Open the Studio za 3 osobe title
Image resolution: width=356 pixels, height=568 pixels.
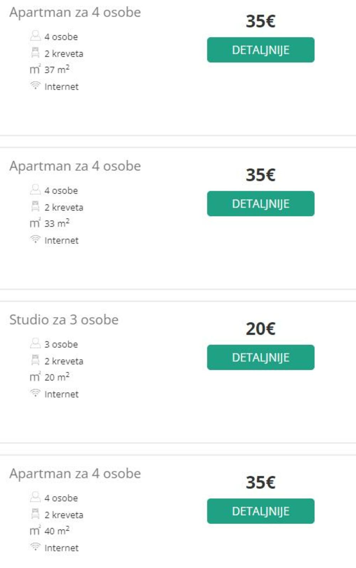[64, 320]
